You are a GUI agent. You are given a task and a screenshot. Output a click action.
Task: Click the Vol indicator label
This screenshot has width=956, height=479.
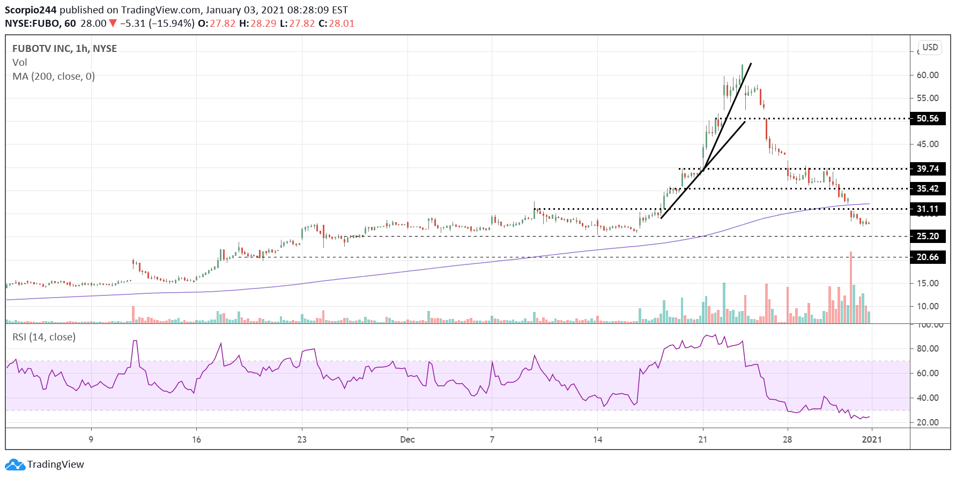point(20,63)
